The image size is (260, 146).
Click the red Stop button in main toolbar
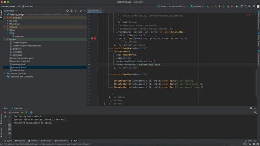coord(232,6)
